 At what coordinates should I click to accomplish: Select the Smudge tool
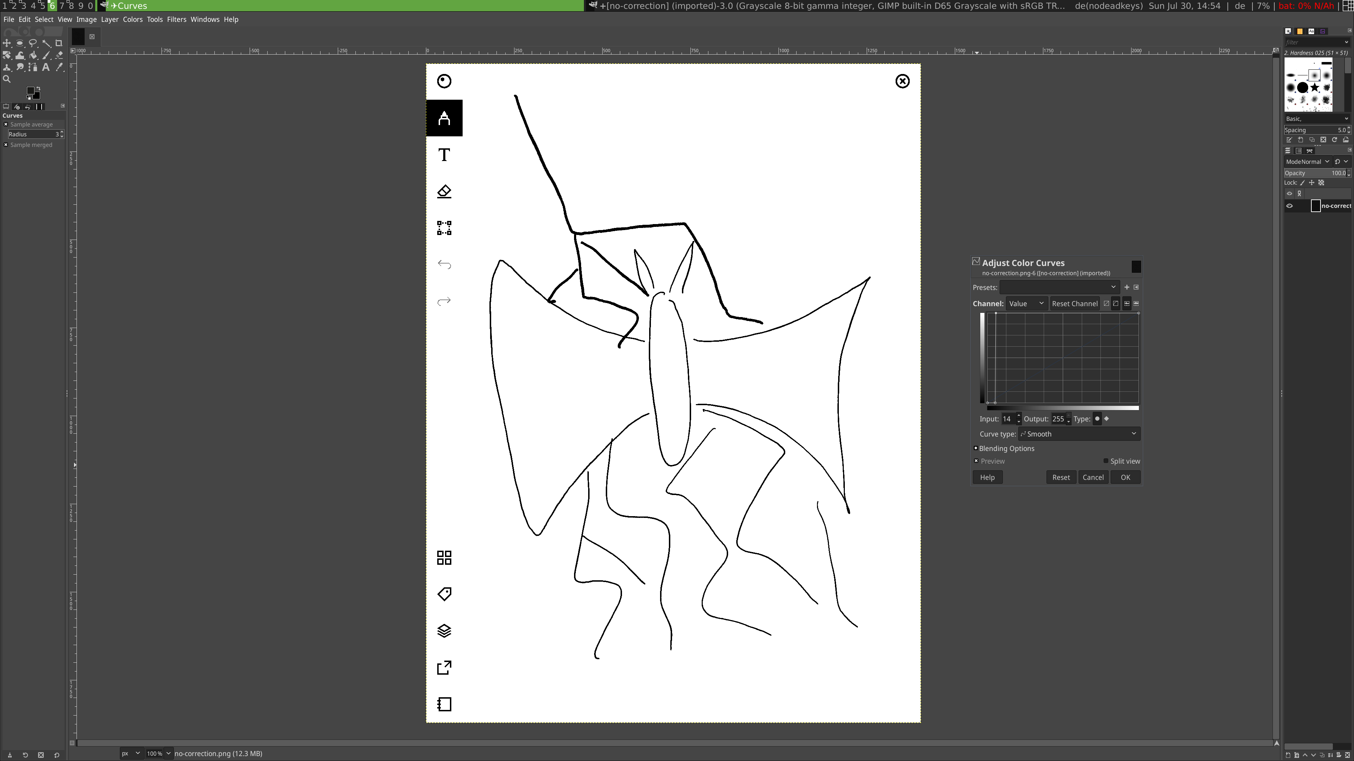point(20,67)
